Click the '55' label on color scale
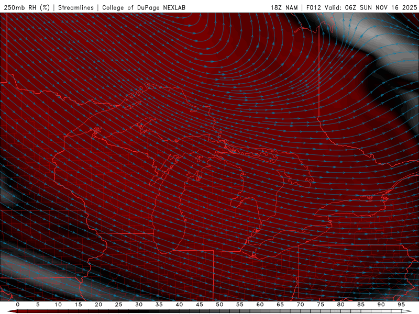419x314 pixels. click(240, 305)
